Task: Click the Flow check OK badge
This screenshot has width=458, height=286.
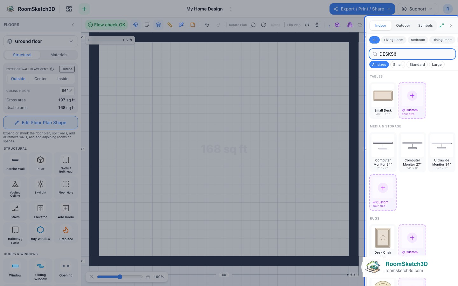Action: click(107, 25)
